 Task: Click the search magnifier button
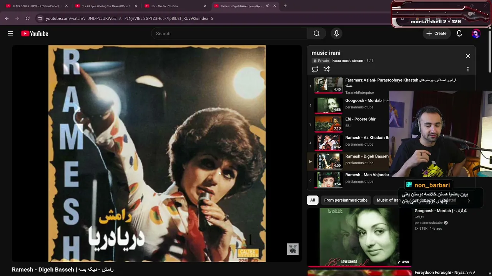coord(317,33)
